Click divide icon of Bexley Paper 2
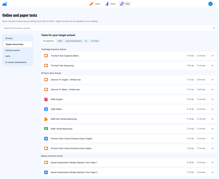Image resolution: width=219 pixels, height=179 pixels. pos(46,172)
